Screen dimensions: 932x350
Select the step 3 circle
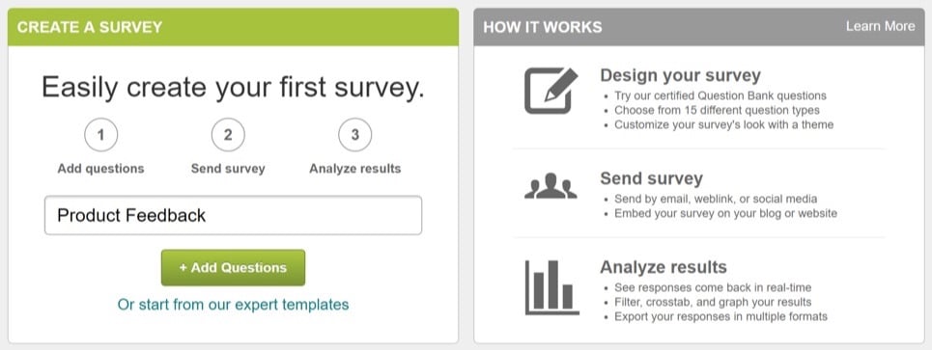pyautogui.click(x=354, y=135)
